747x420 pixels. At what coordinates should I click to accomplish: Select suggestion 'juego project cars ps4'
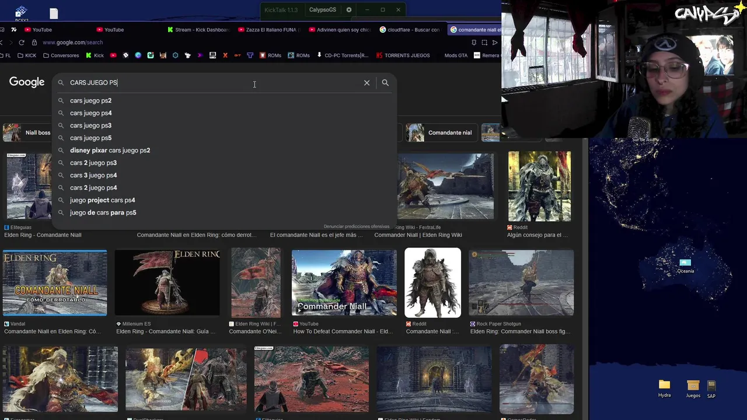point(225,200)
